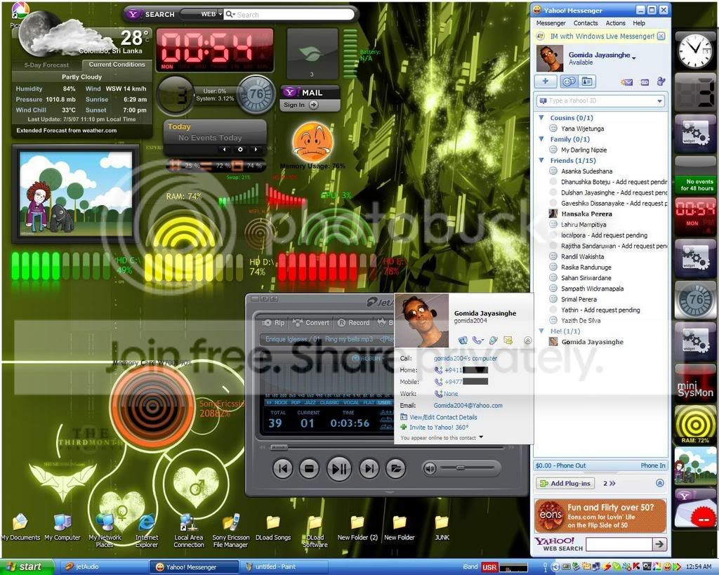
Task: Select FLAT equalizer preset in jetAudio
Action: [x=369, y=402]
